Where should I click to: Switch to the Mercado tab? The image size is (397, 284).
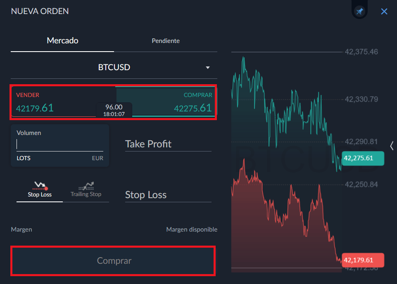click(62, 41)
